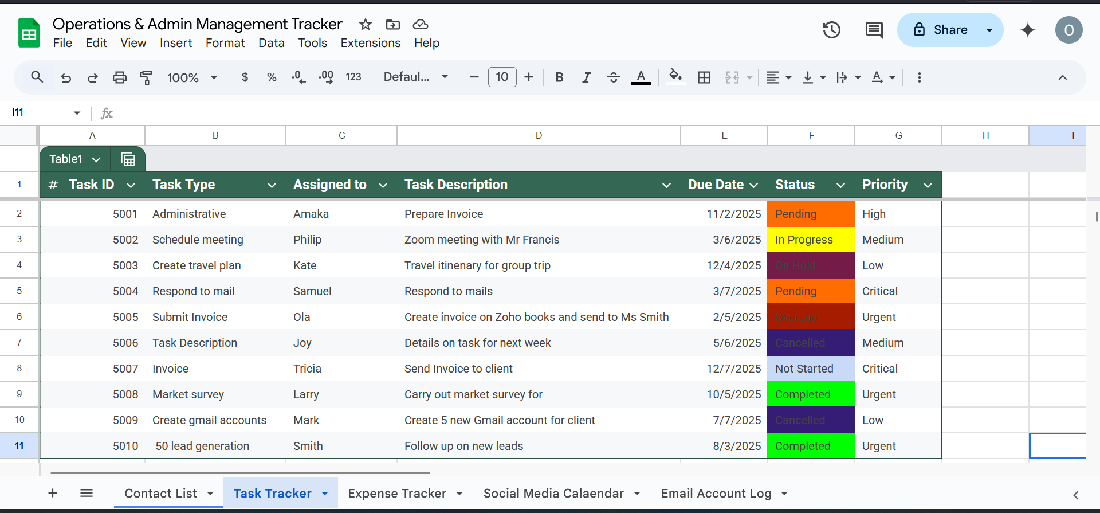Image resolution: width=1100 pixels, height=513 pixels.
Task: Click the move to folder icon
Action: pos(393,24)
